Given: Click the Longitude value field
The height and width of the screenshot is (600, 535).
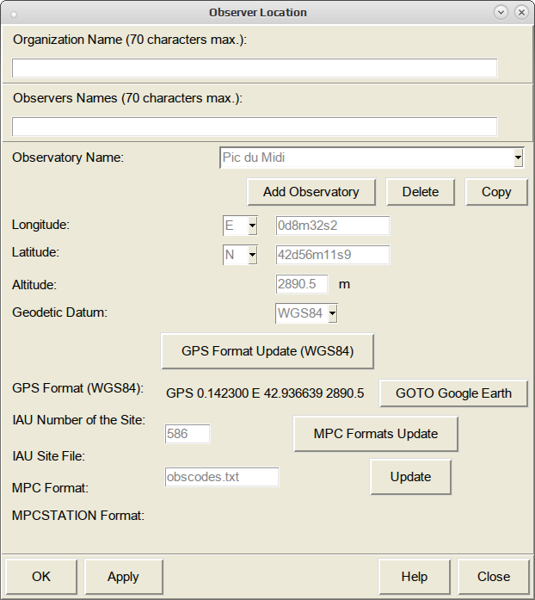Looking at the screenshot, I should (332, 226).
